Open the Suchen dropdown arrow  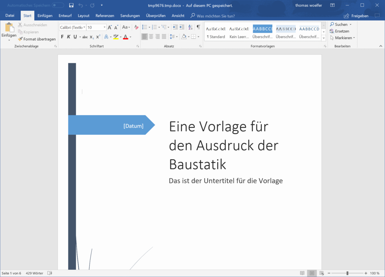tap(350, 25)
